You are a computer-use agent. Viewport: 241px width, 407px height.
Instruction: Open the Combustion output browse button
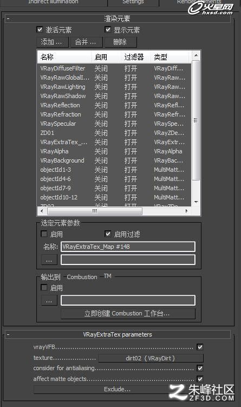coord(49,301)
